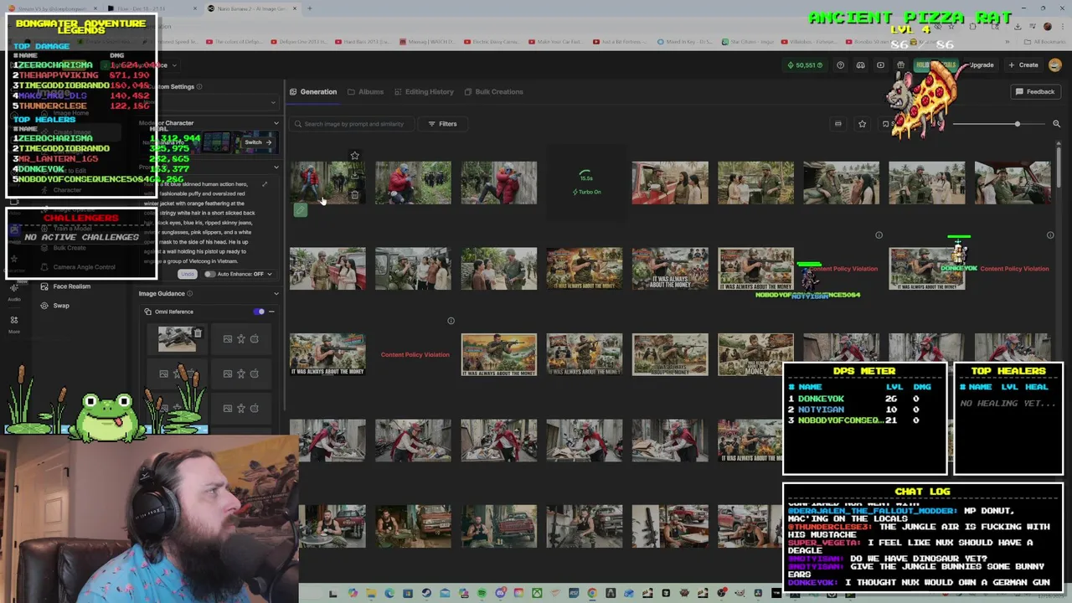
Task: Collapse the Prompt section chevron
Action: click(276, 167)
